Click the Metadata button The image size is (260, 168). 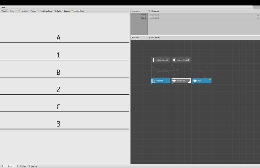pos(154,11)
